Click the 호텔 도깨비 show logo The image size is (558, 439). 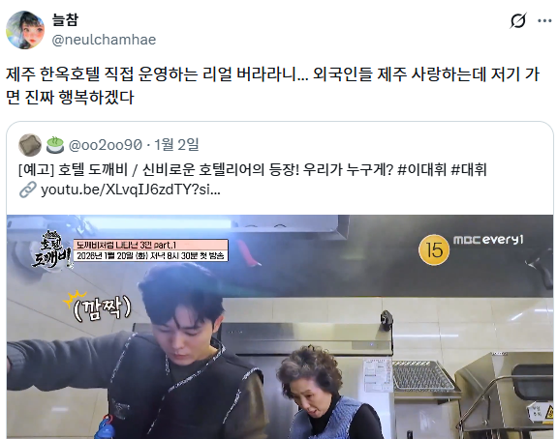pos(52,249)
